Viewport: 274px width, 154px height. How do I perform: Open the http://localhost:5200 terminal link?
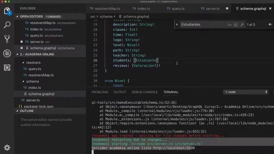click(x=174, y=148)
